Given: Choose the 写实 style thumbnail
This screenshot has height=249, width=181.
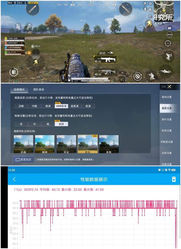Looking at the screenshot, I should pyautogui.click(x=66, y=144).
